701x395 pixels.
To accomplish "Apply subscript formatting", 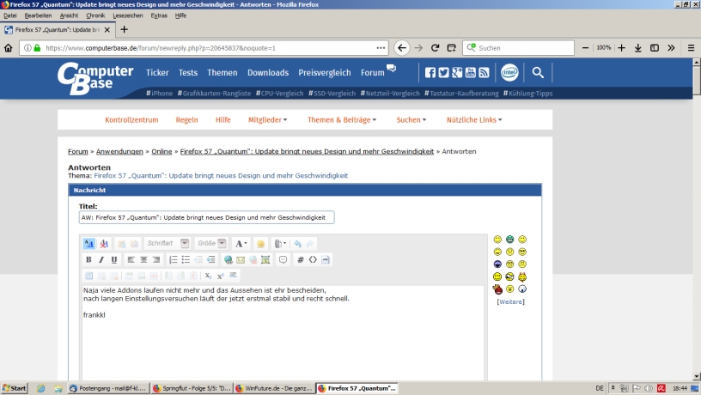I will tap(208, 276).
